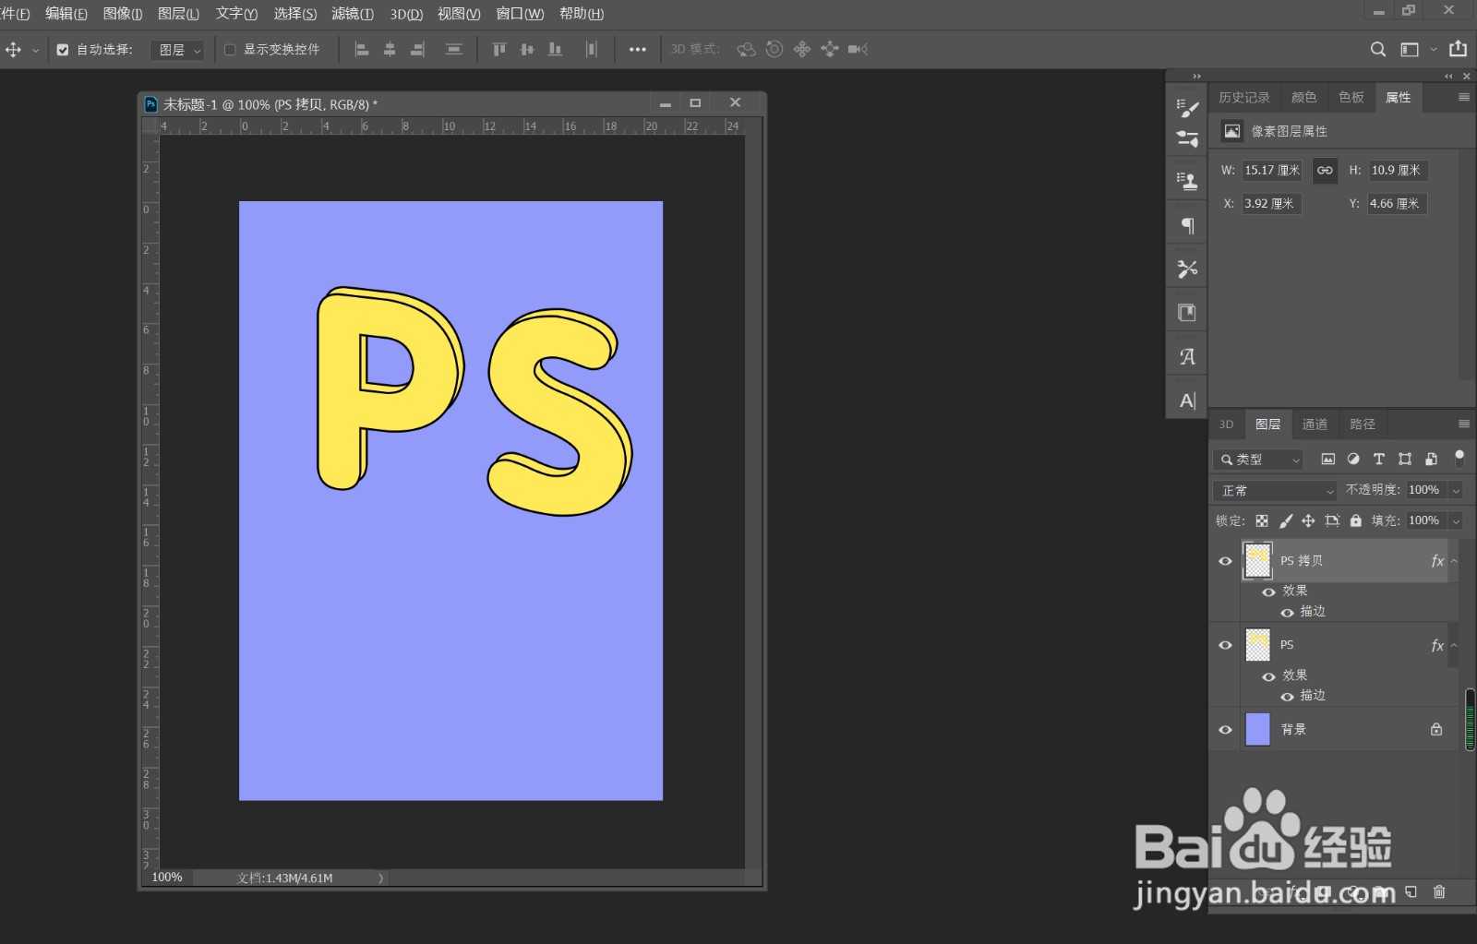Align horizontal centers of layers

390,50
